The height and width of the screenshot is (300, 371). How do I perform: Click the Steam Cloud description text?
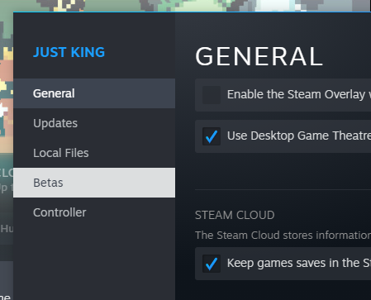coord(283,236)
